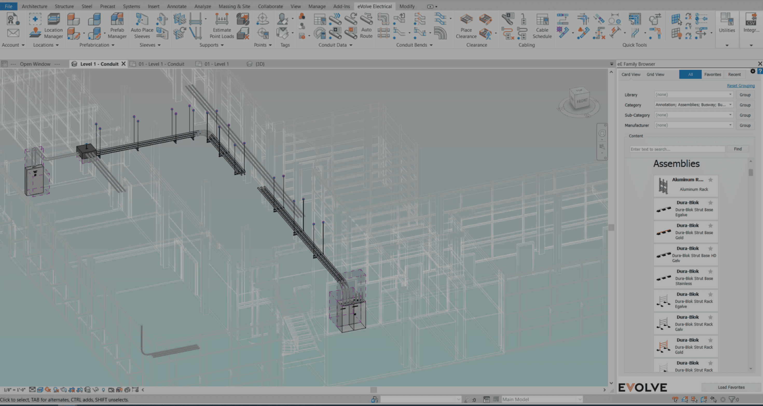Favorite the Aluminum Rack star
763x406 pixels.
click(x=710, y=180)
